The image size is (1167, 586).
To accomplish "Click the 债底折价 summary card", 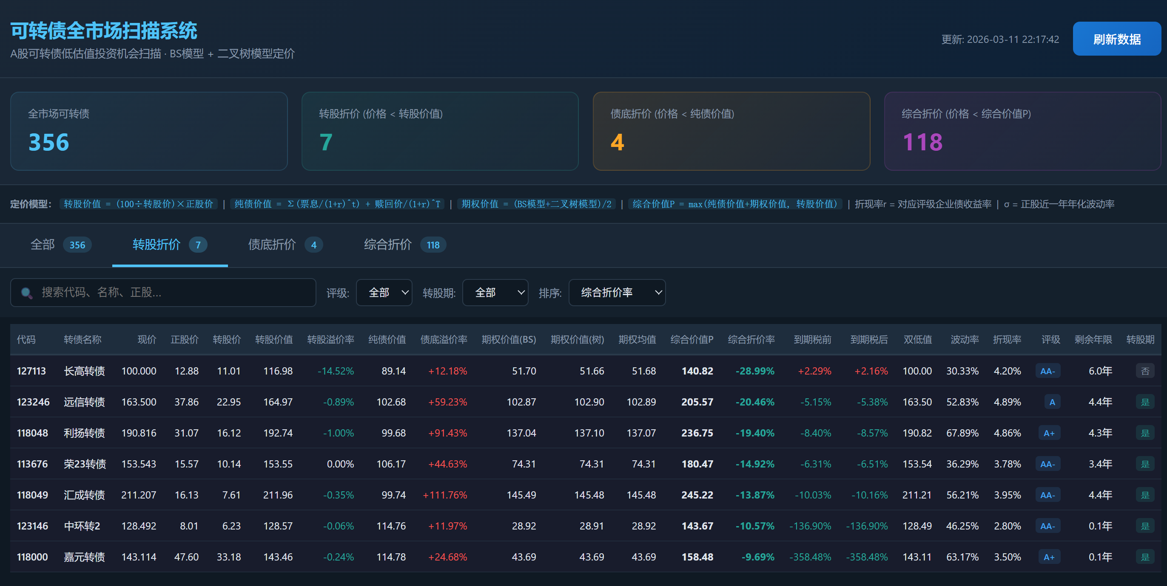I will click(731, 131).
